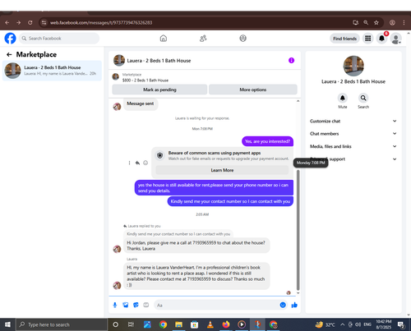Click Lauera's profile picture in right panel
The image size is (411, 331).
click(353, 66)
